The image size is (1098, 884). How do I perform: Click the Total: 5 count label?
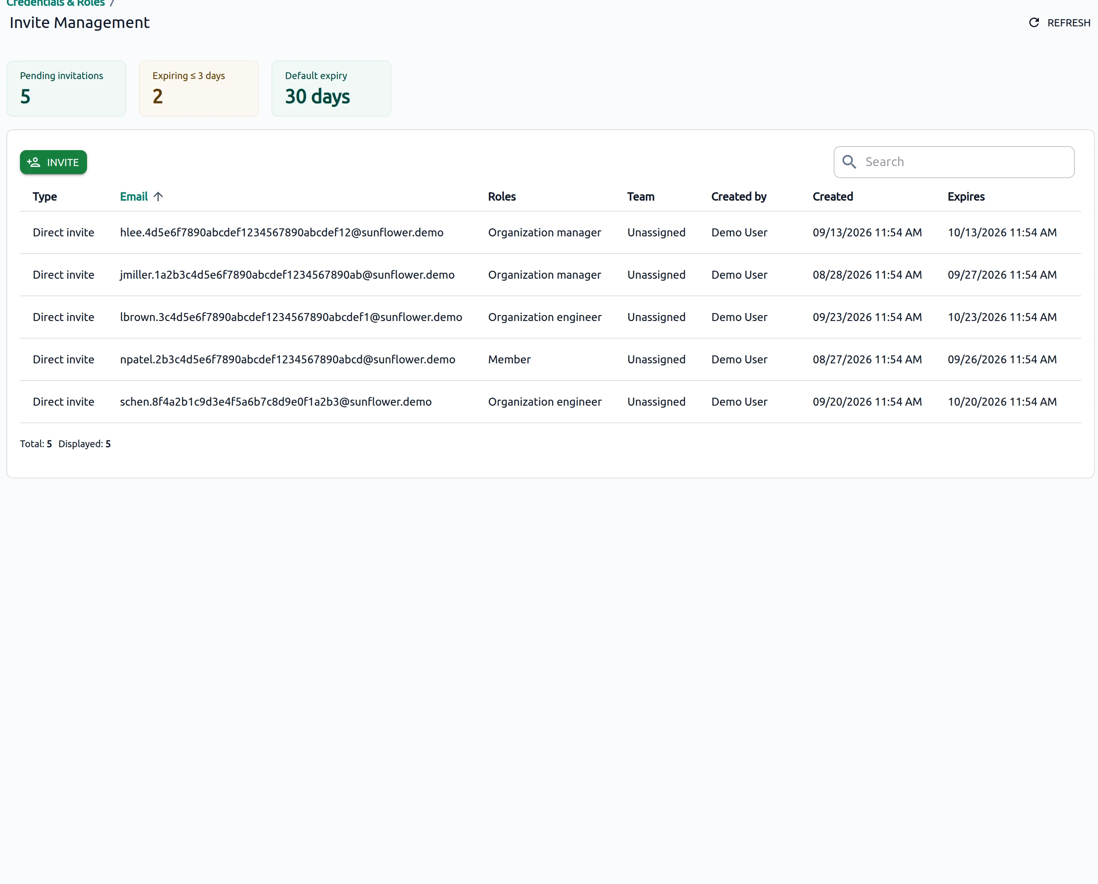(x=36, y=444)
